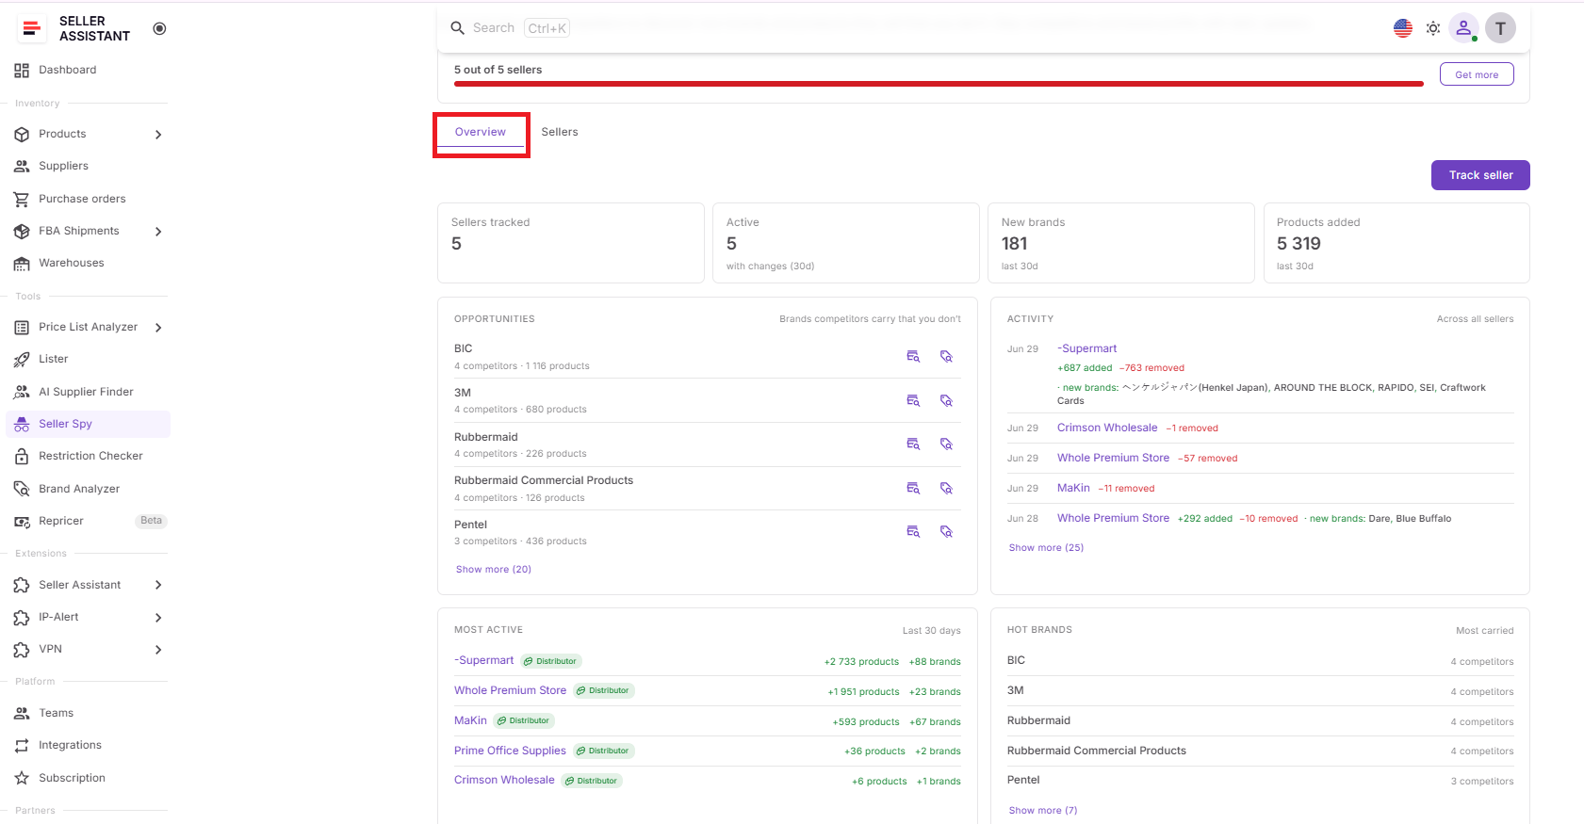
Task: Open Subscription star icon
Action: tap(22, 778)
